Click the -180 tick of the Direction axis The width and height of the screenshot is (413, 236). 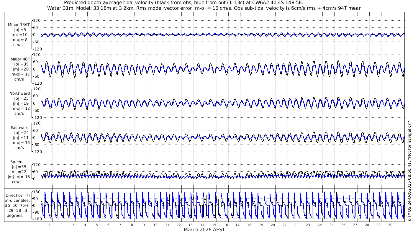click(x=36, y=219)
